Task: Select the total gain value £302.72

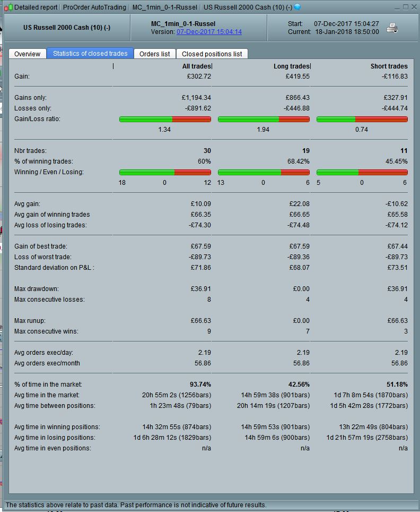Action: pyautogui.click(x=199, y=76)
